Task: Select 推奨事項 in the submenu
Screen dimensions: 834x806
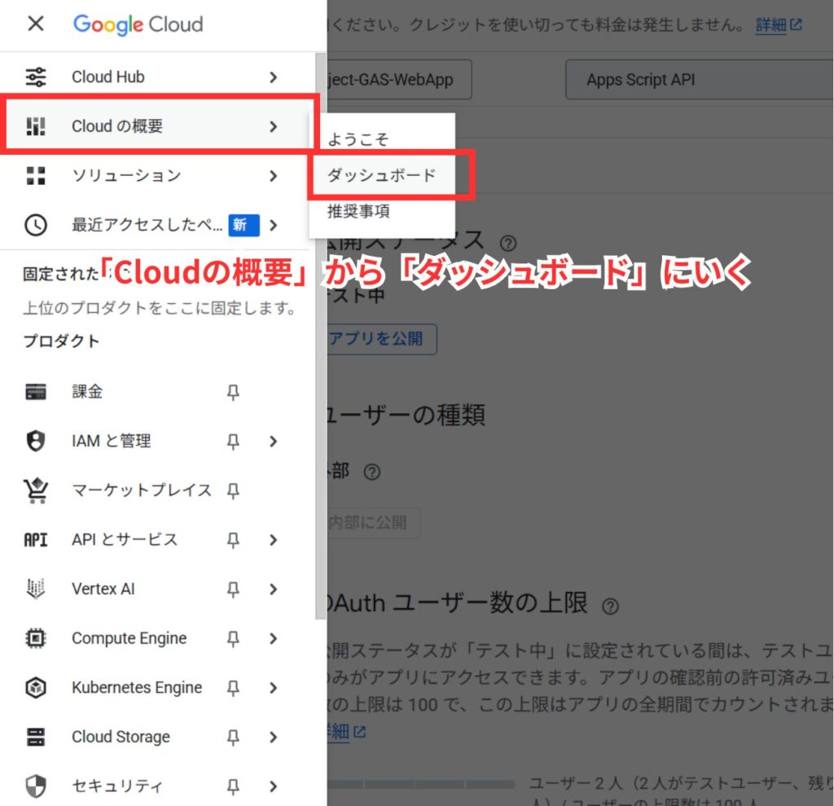Action: (x=382, y=211)
